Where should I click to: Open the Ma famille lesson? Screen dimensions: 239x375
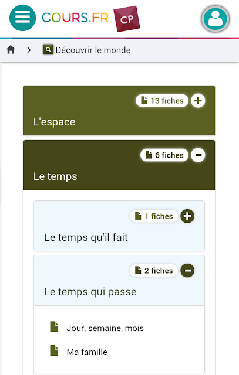pyautogui.click(x=87, y=352)
